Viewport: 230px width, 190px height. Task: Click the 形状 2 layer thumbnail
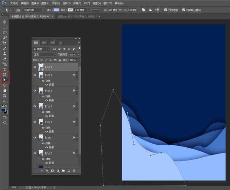[x=40, y=153]
